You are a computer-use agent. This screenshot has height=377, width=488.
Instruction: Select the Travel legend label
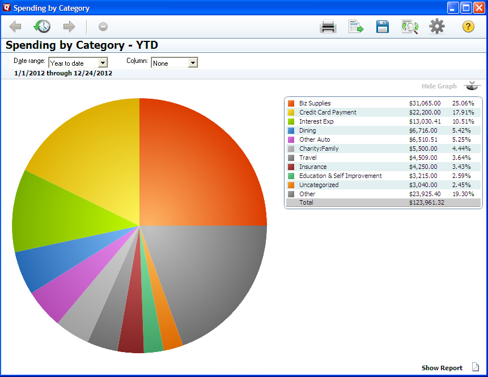pyautogui.click(x=308, y=158)
